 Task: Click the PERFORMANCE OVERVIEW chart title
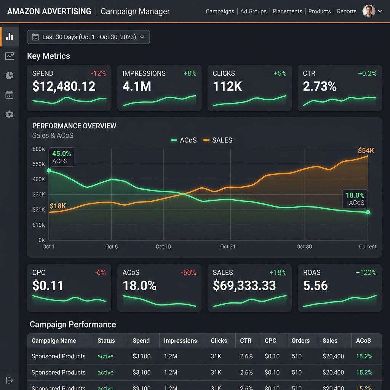coord(74,126)
